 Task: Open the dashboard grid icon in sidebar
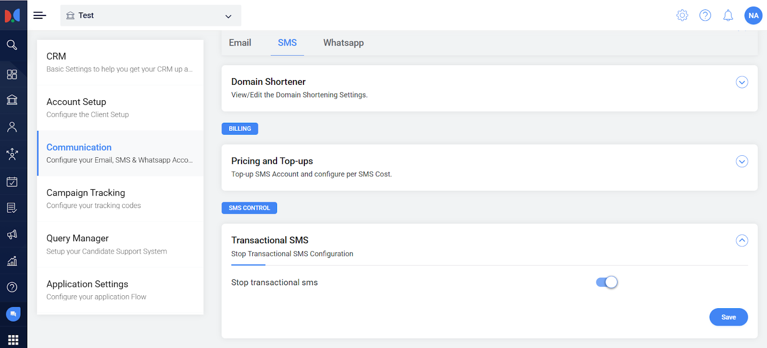pyautogui.click(x=12, y=74)
